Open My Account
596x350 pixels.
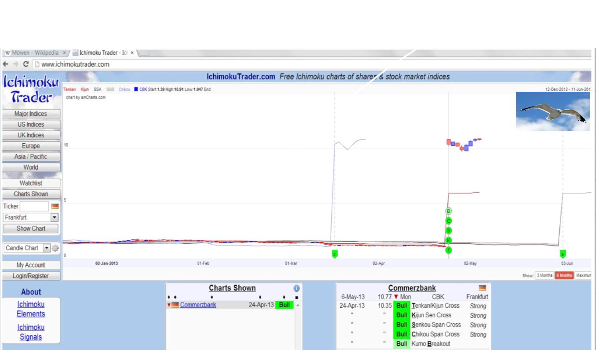[31, 265]
